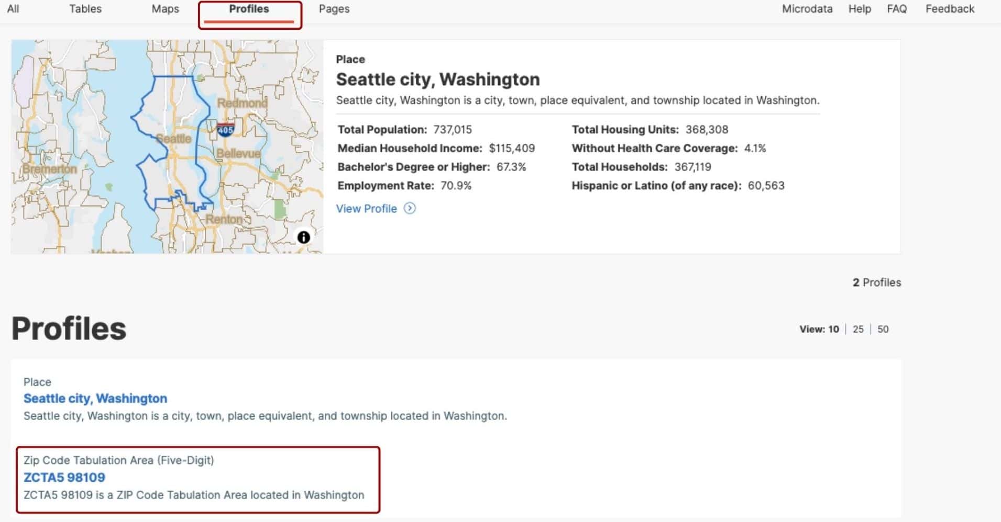1001x522 pixels.
Task: Open the Maps section
Action: 165,9
